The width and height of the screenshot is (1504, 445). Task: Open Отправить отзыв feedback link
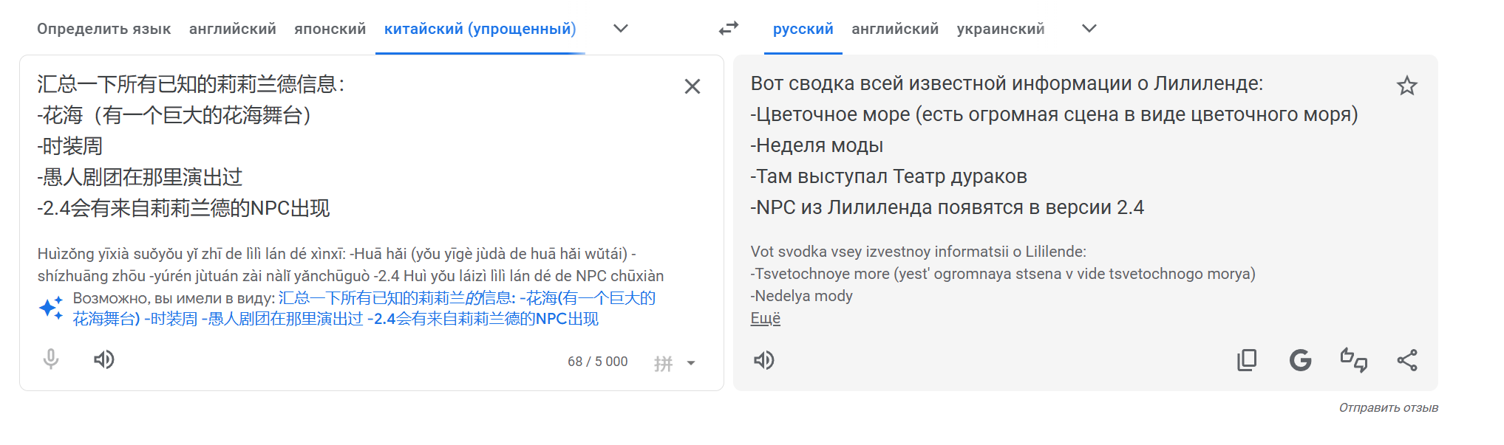[1389, 407]
